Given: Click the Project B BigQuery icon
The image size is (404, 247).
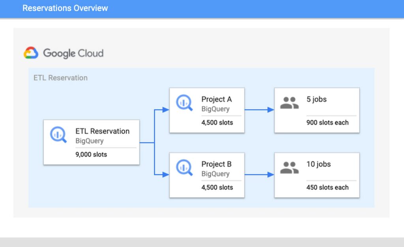Looking at the screenshot, I should 184,167.
